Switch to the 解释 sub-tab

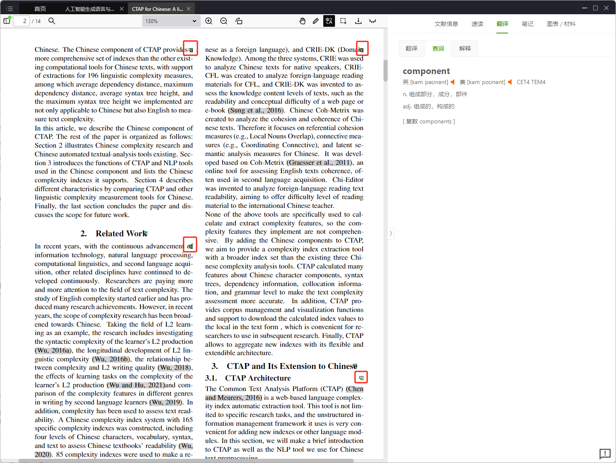click(x=465, y=49)
